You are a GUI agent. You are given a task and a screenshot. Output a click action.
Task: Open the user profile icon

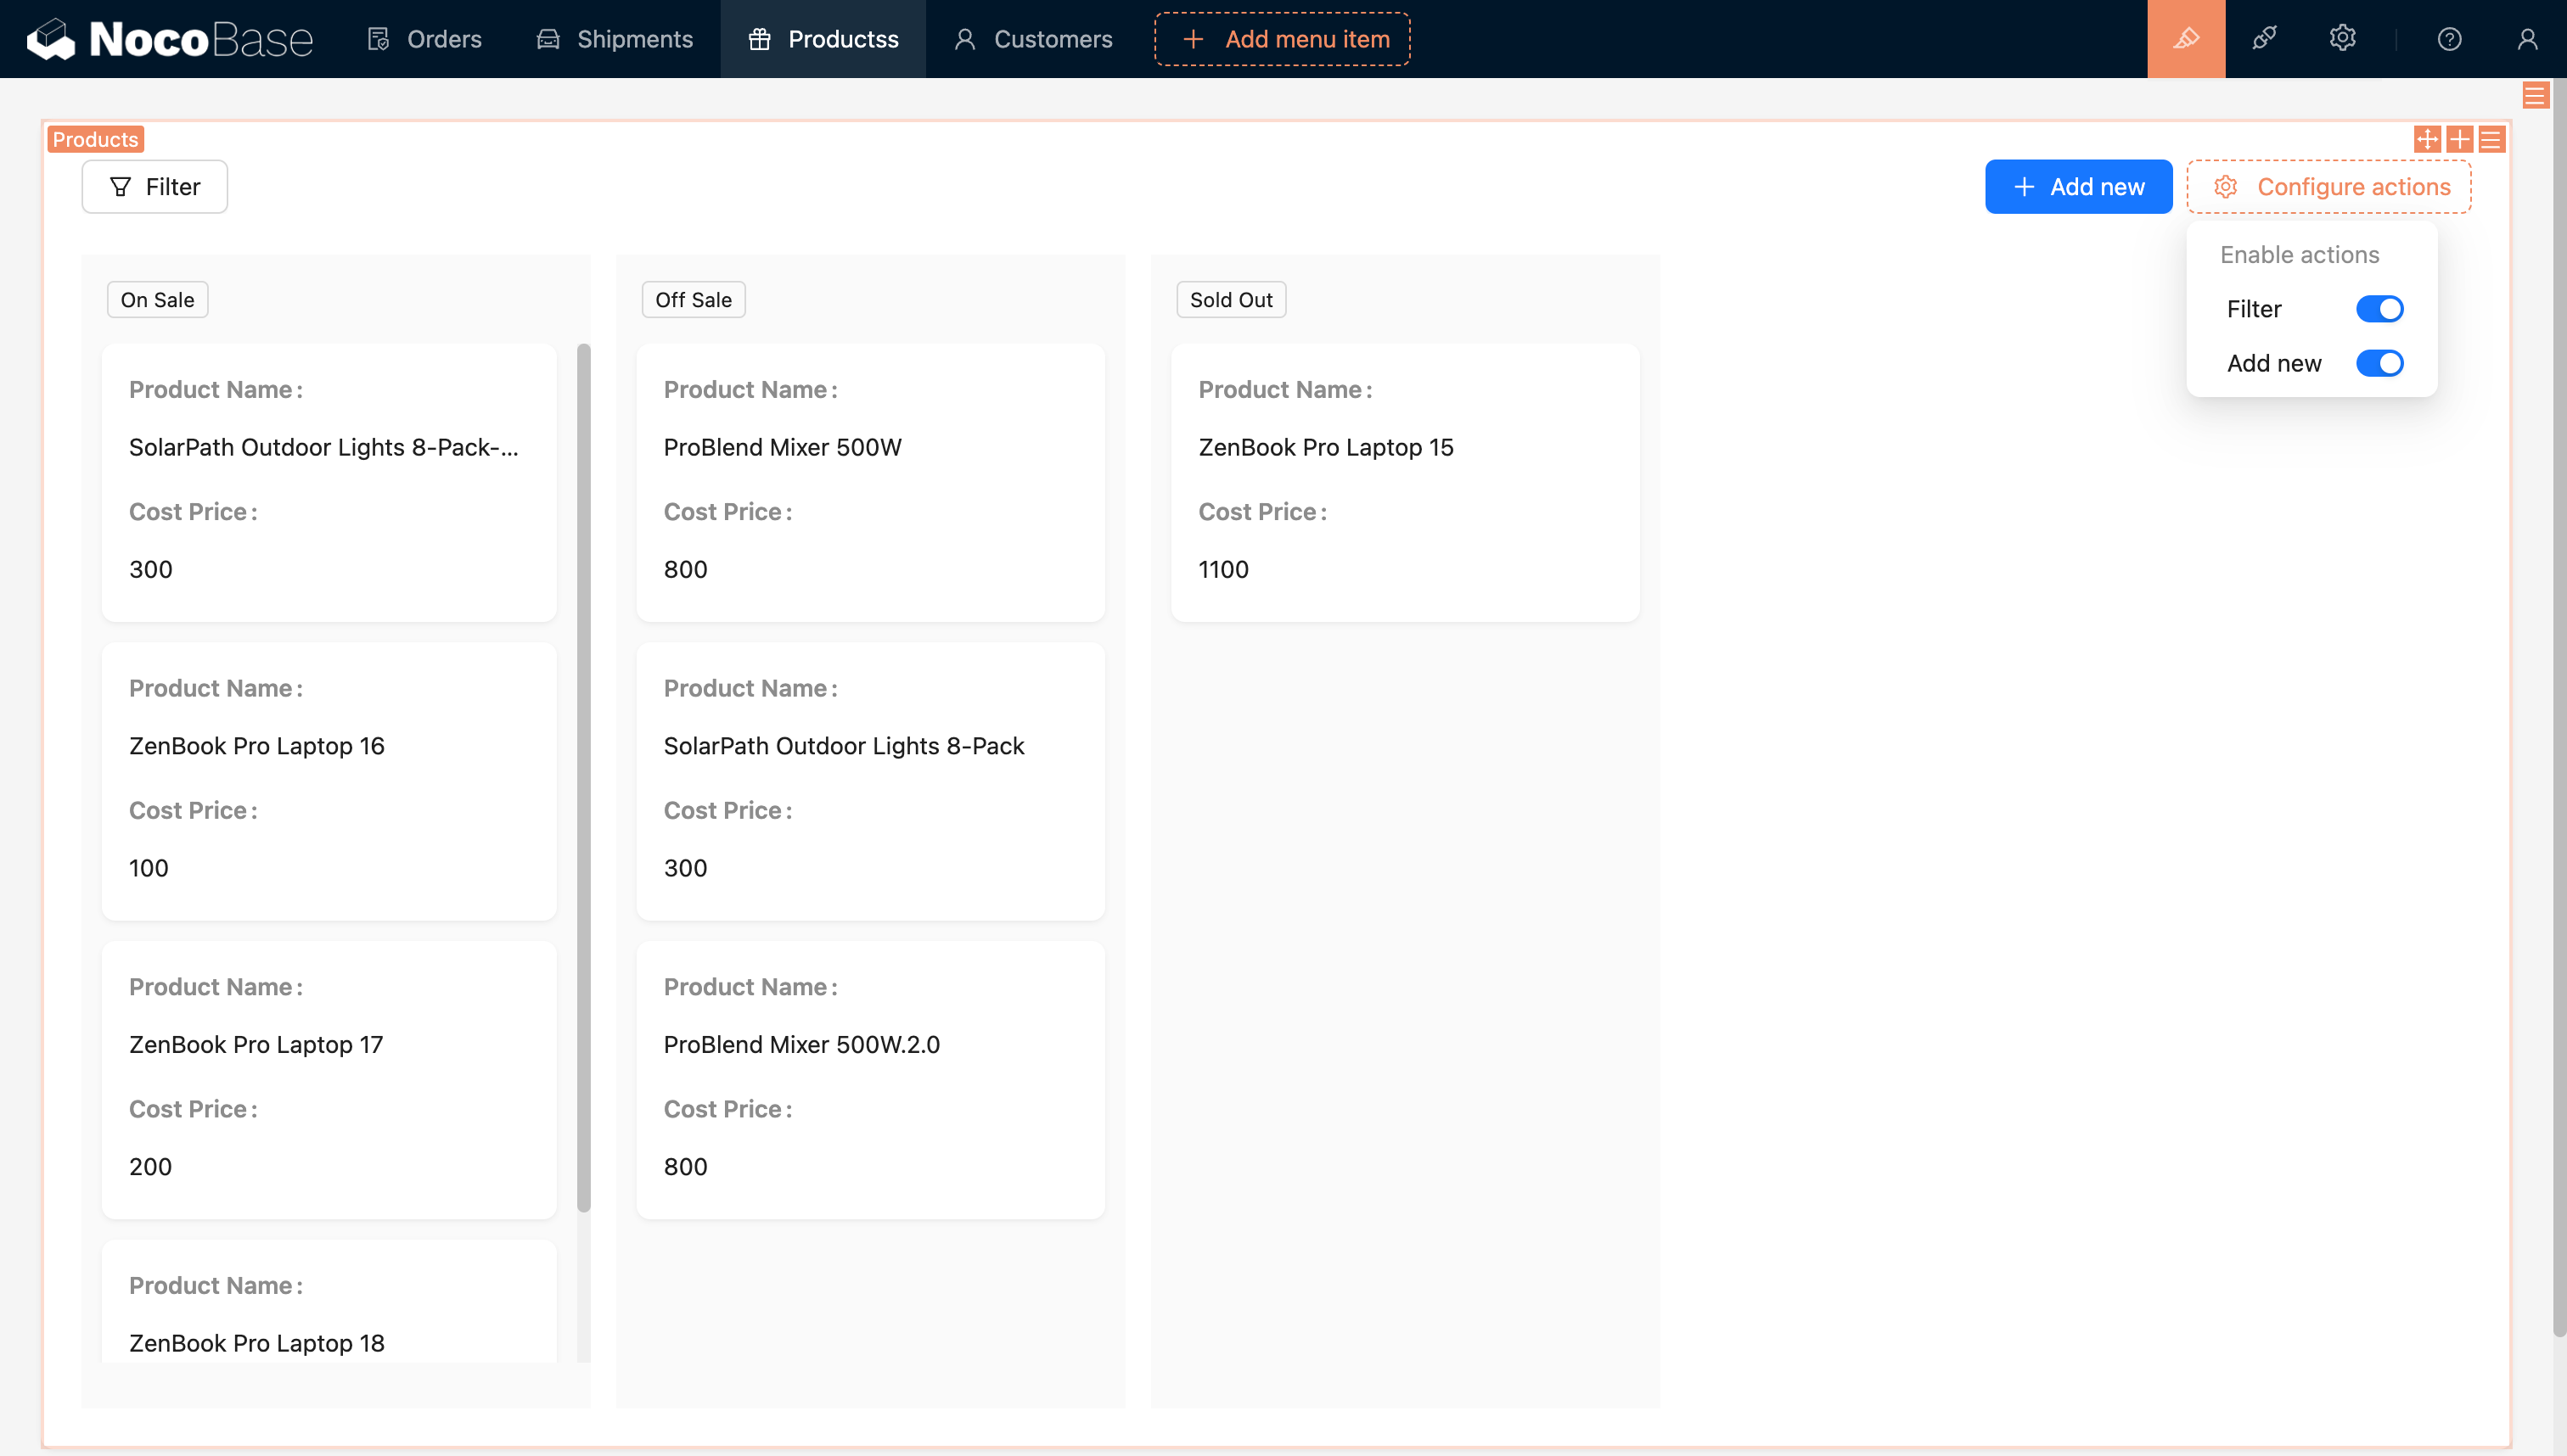[2528, 38]
